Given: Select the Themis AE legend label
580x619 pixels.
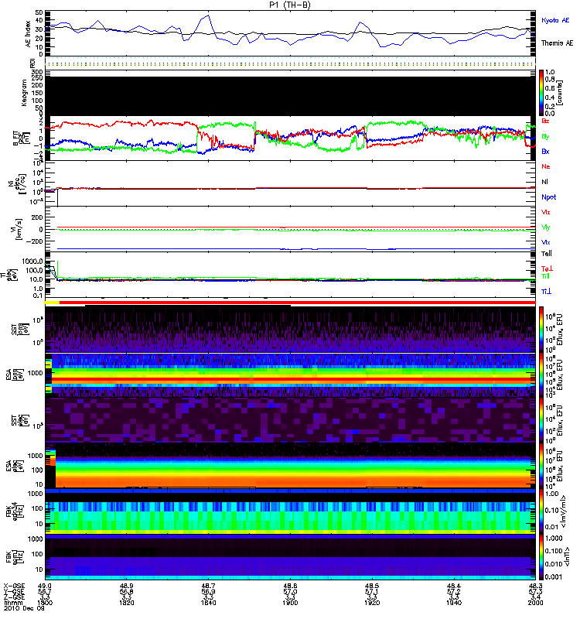Looking at the screenshot, I should (x=557, y=43).
